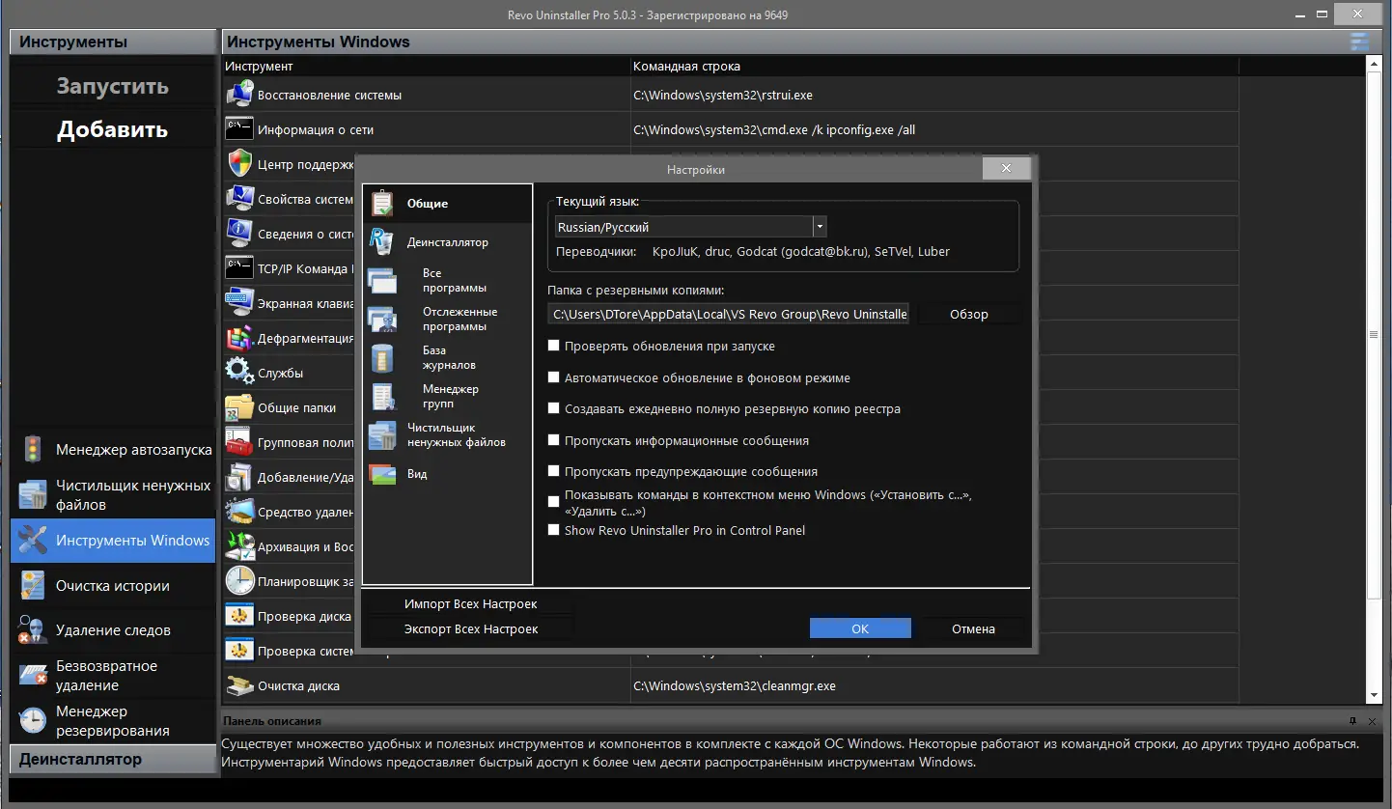Open Деинсталлятор settings category in the dialog
The image size is (1392, 809).
[x=448, y=242]
